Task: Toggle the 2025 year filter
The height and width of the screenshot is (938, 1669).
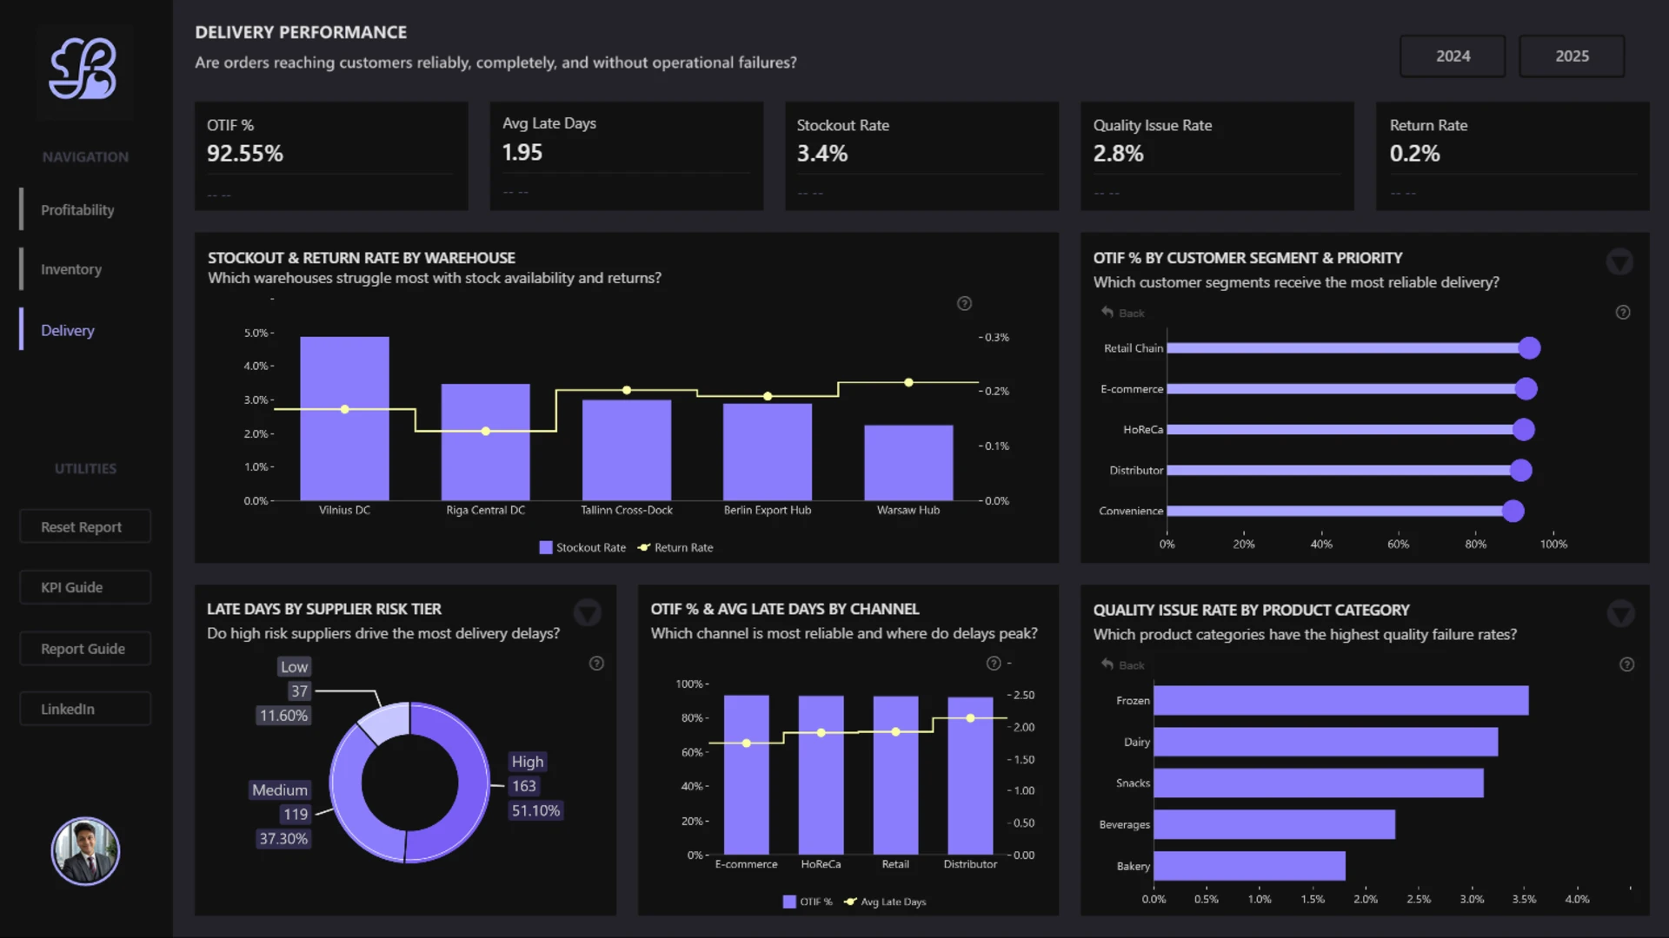Action: pyautogui.click(x=1572, y=56)
